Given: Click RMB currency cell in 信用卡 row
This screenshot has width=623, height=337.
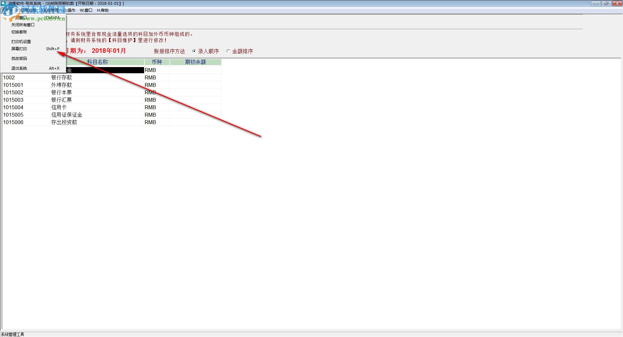Looking at the screenshot, I should pos(157,107).
